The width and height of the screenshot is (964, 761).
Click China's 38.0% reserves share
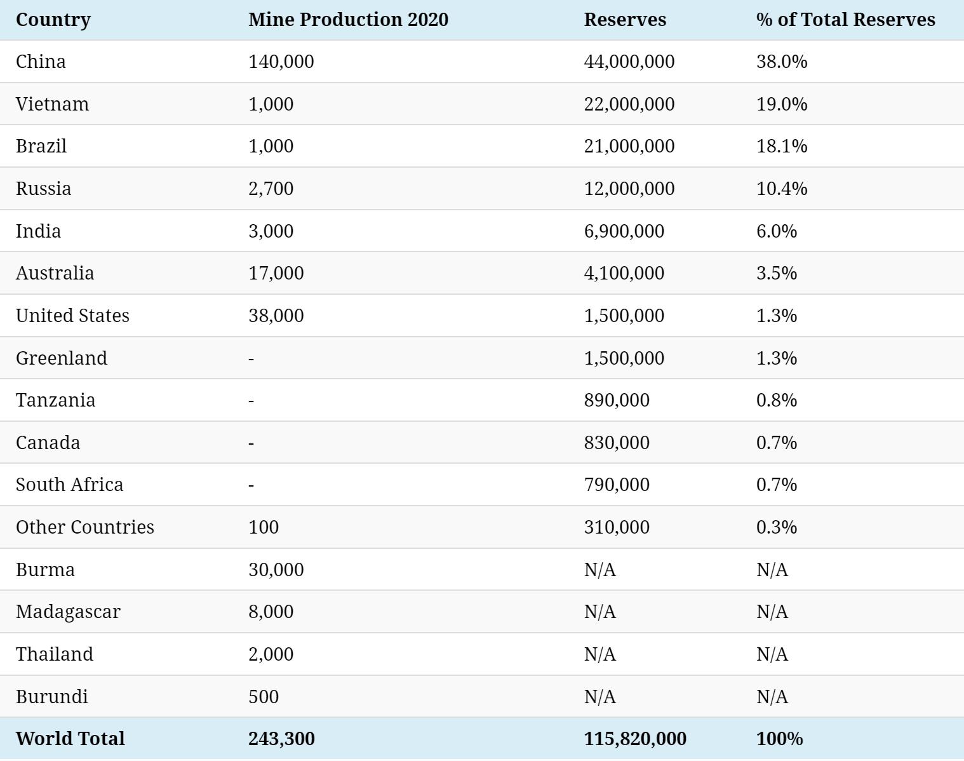(x=782, y=62)
